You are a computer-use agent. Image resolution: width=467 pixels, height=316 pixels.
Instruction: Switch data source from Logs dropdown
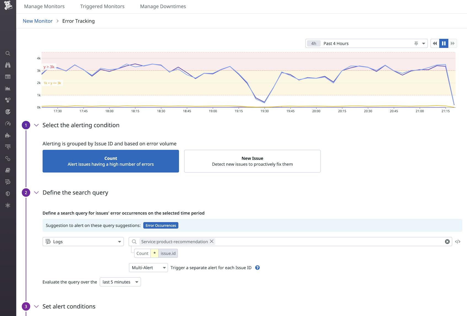[x=83, y=242]
